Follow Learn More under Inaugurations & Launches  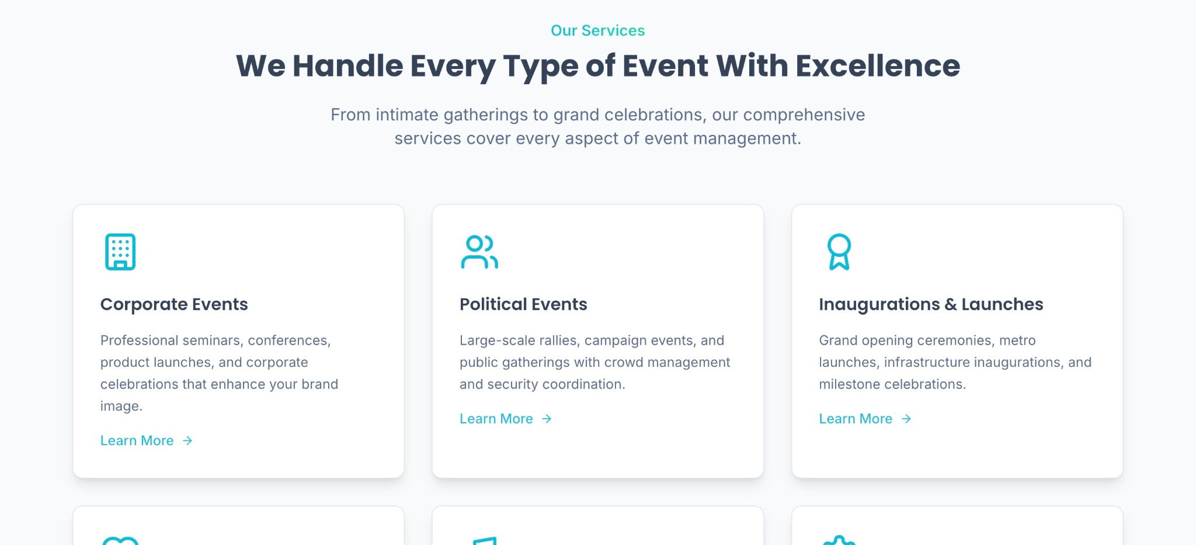(x=856, y=419)
